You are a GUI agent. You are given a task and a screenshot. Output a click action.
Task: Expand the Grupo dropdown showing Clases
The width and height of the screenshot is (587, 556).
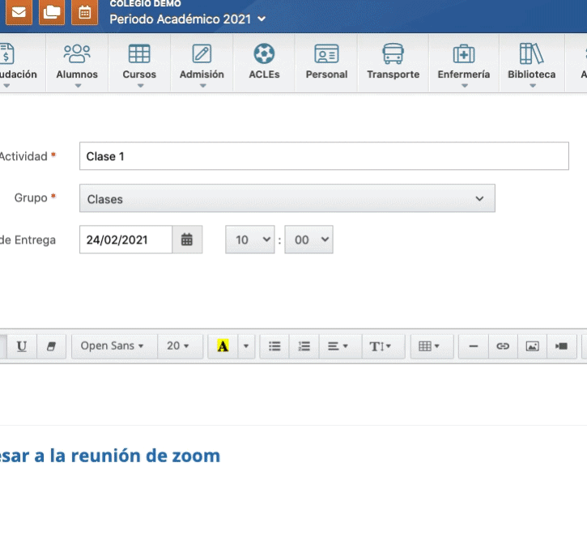tap(287, 198)
